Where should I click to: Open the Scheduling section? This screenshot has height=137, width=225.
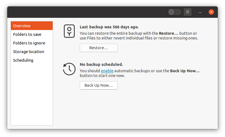(32, 60)
